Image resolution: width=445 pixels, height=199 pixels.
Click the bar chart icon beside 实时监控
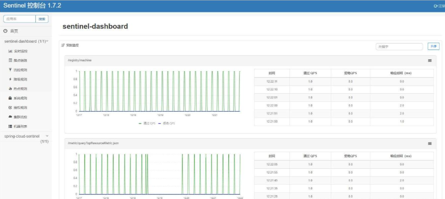point(11,51)
